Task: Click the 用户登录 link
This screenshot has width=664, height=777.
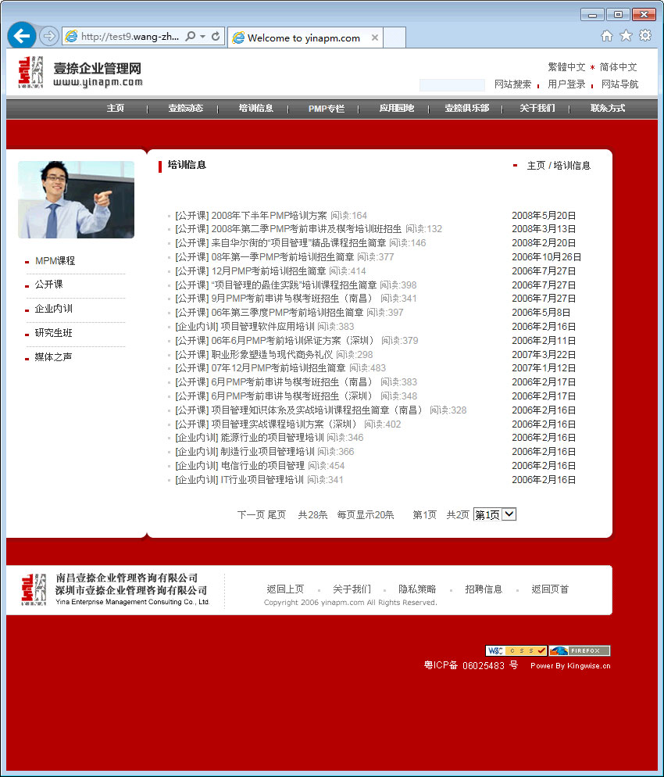Action: [566, 84]
